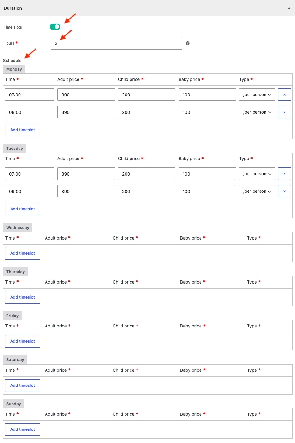Edit child price in Monday 08:00 row

click(x=147, y=112)
